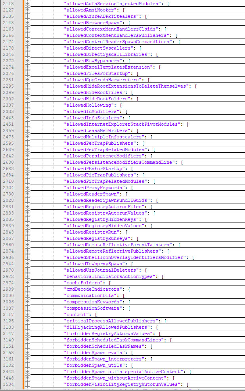Click the "allowedRegistryHiddenValues" key text
245x391 pixels.
[106, 226]
